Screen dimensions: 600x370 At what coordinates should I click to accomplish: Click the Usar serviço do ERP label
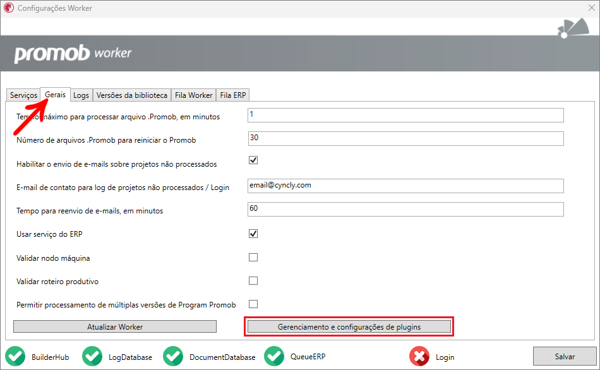[49, 234]
